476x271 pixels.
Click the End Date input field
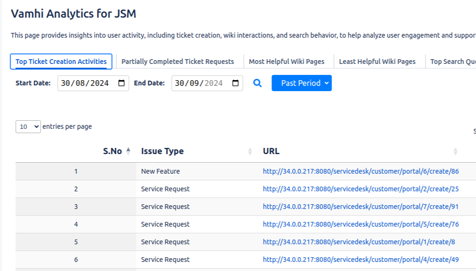199,83
